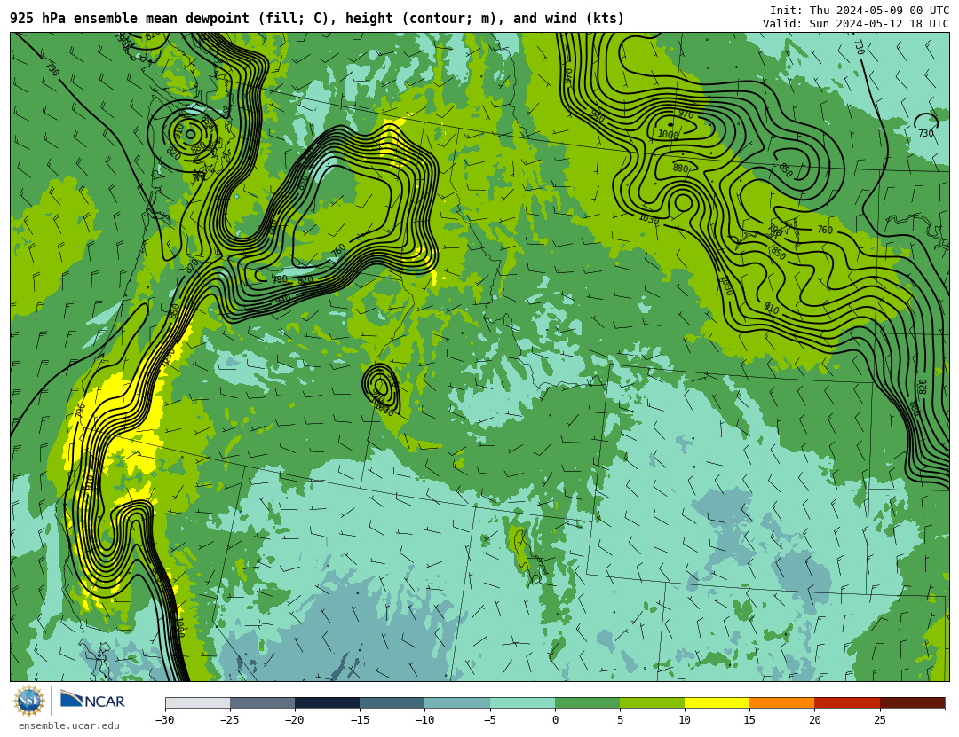959x737 pixels.
Task: Pick the green 0 to 5 colorbar segment
Action: pyautogui.click(x=587, y=702)
